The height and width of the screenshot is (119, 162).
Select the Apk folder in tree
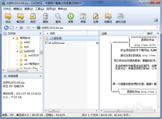pos(27,47)
